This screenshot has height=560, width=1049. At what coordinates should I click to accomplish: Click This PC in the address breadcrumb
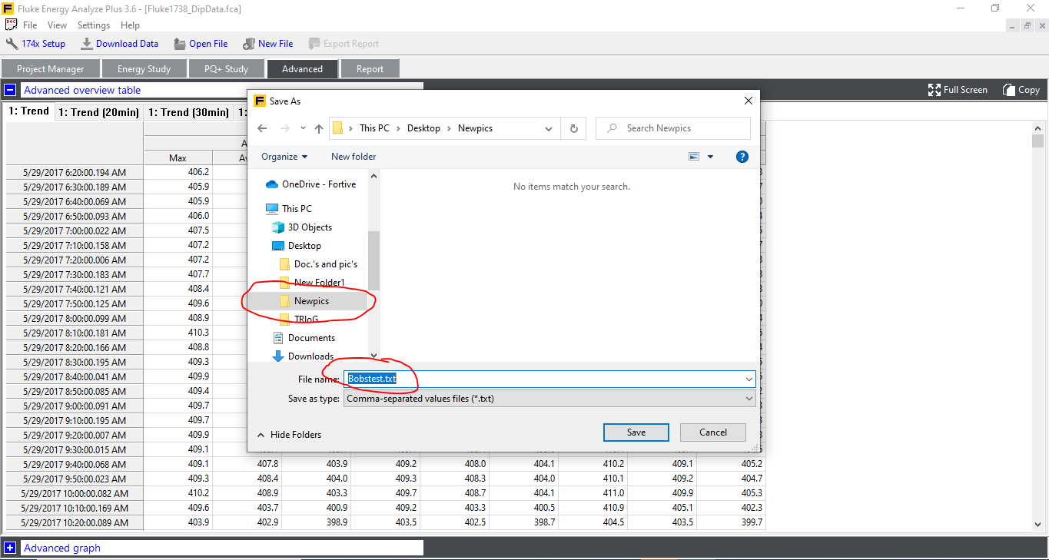click(x=374, y=128)
